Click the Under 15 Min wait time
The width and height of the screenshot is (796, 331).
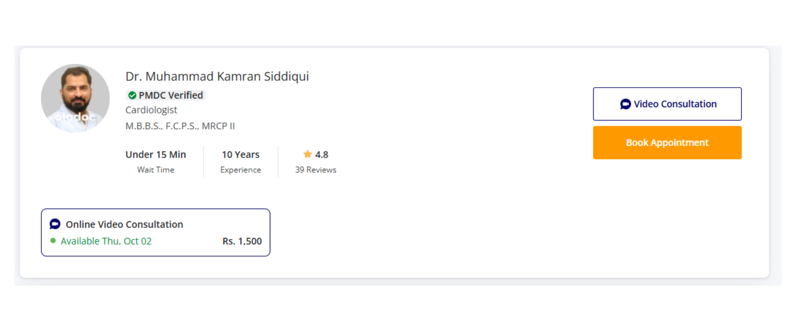pyautogui.click(x=155, y=155)
